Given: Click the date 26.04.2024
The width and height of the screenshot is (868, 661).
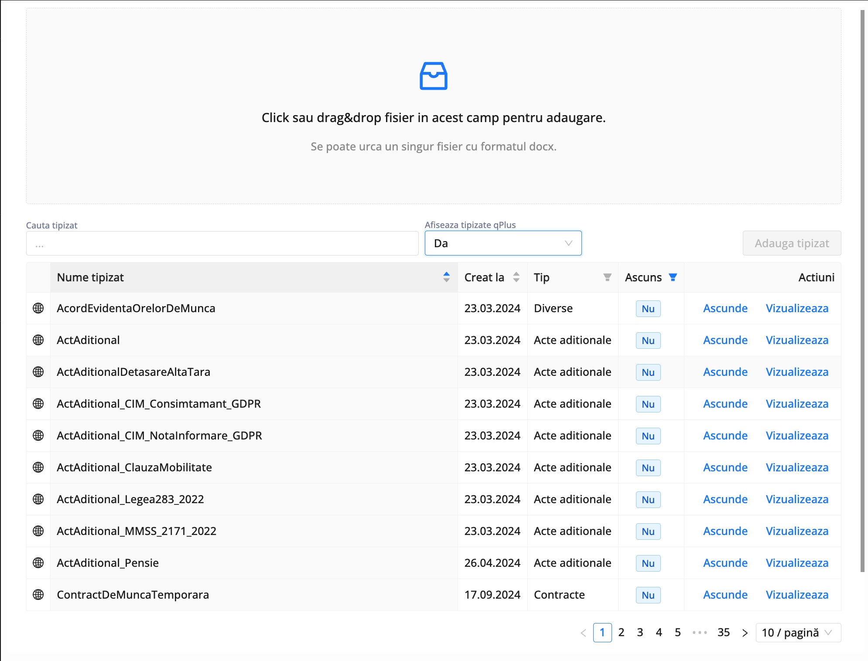Looking at the screenshot, I should [492, 563].
